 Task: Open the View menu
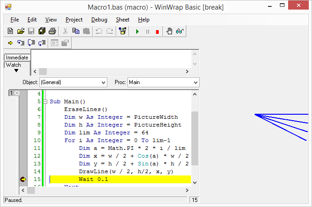click(x=51, y=20)
